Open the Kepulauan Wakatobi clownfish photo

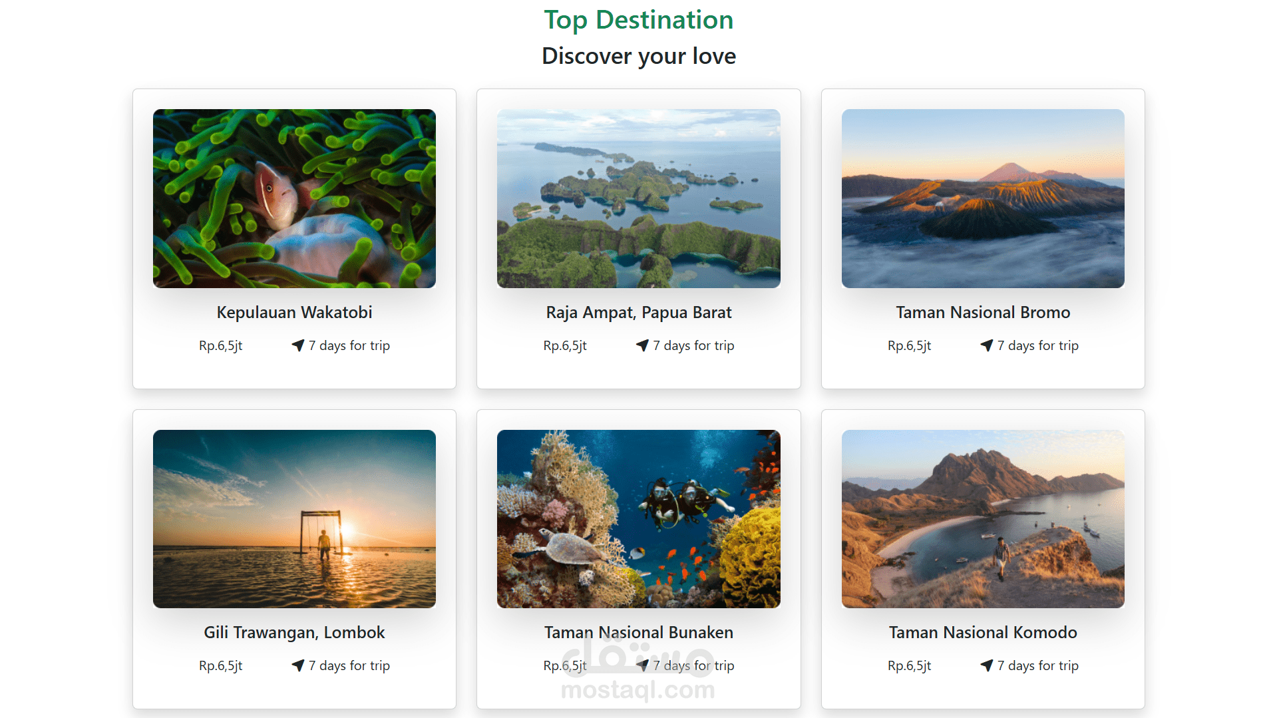tap(294, 198)
